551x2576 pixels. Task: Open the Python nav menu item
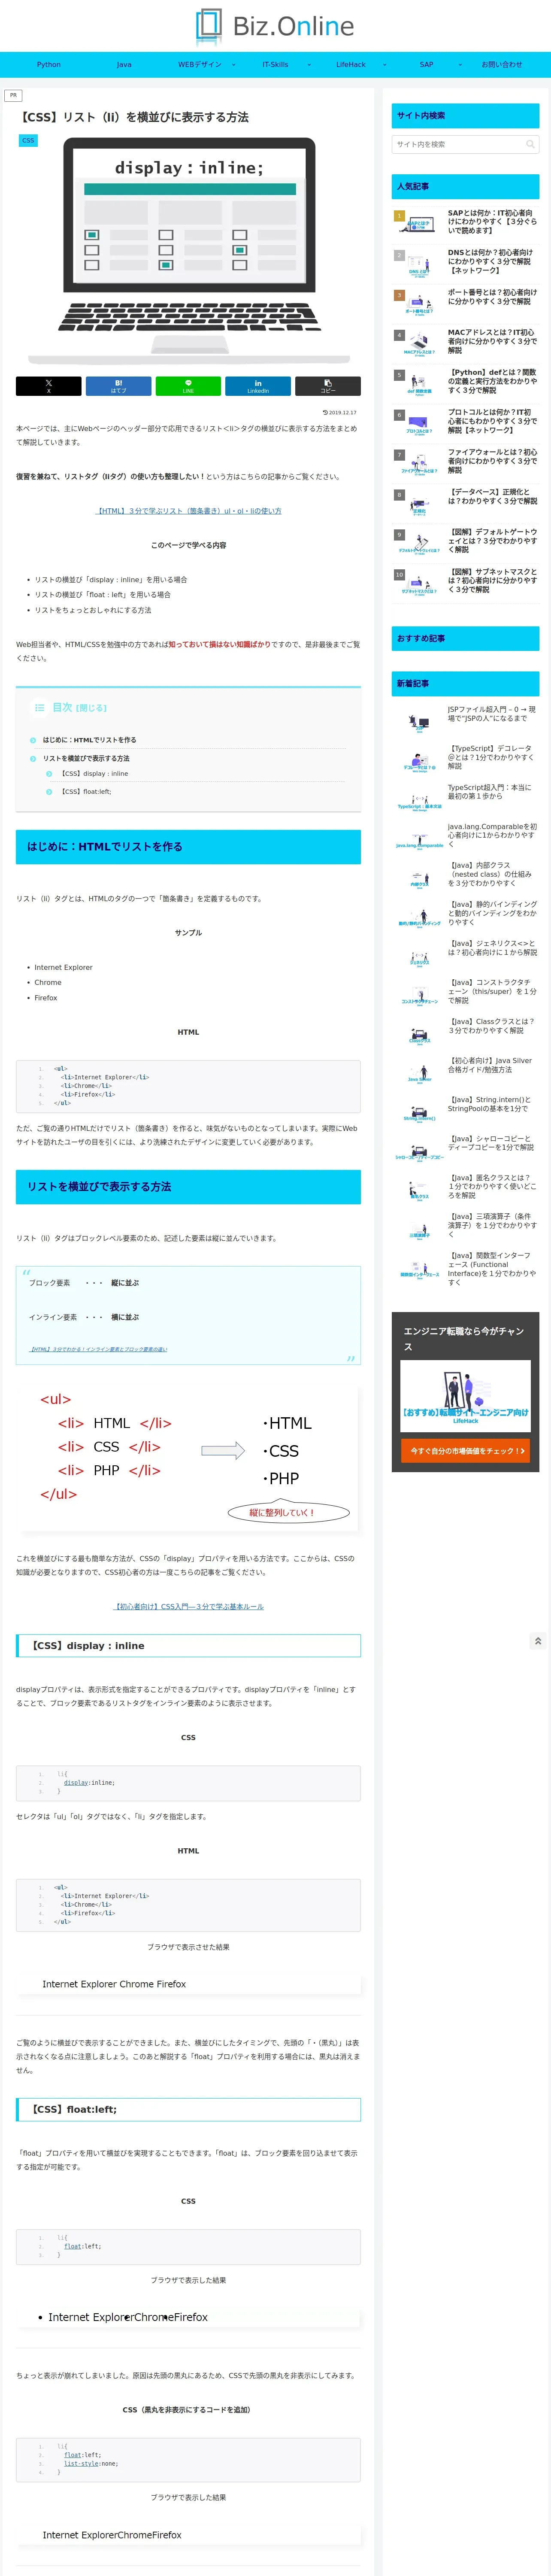pyautogui.click(x=48, y=64)
